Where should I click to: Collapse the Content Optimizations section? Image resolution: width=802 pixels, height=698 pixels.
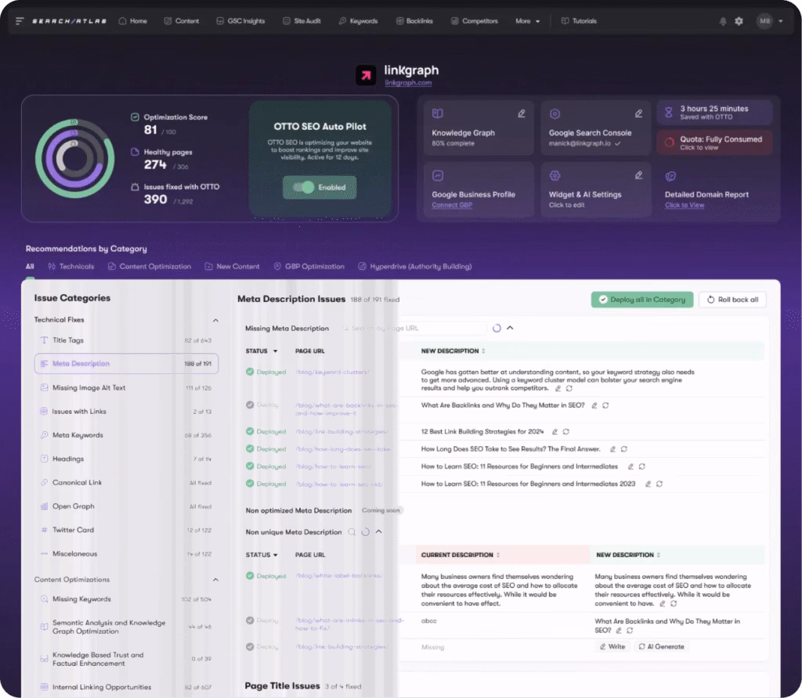(x=215, y=580)
